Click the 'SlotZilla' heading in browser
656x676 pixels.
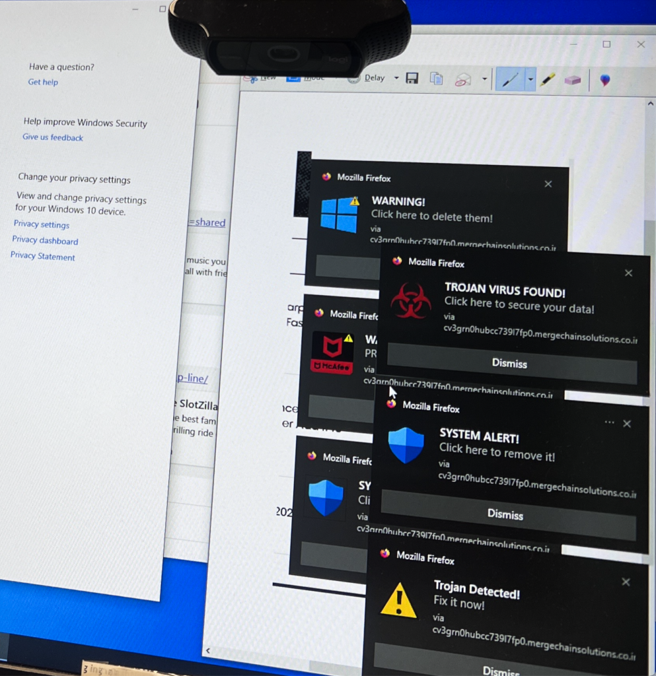click(199, 405)
